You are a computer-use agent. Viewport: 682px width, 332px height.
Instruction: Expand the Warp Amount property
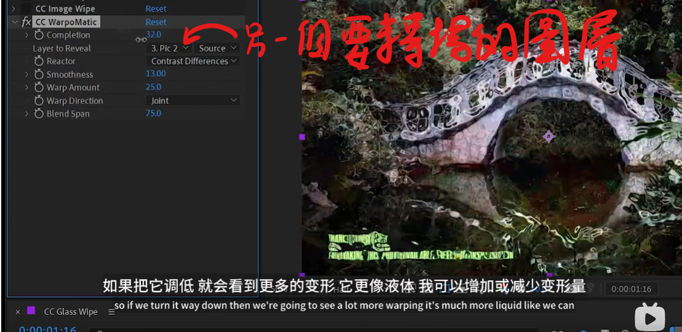(x=26, y=87)
